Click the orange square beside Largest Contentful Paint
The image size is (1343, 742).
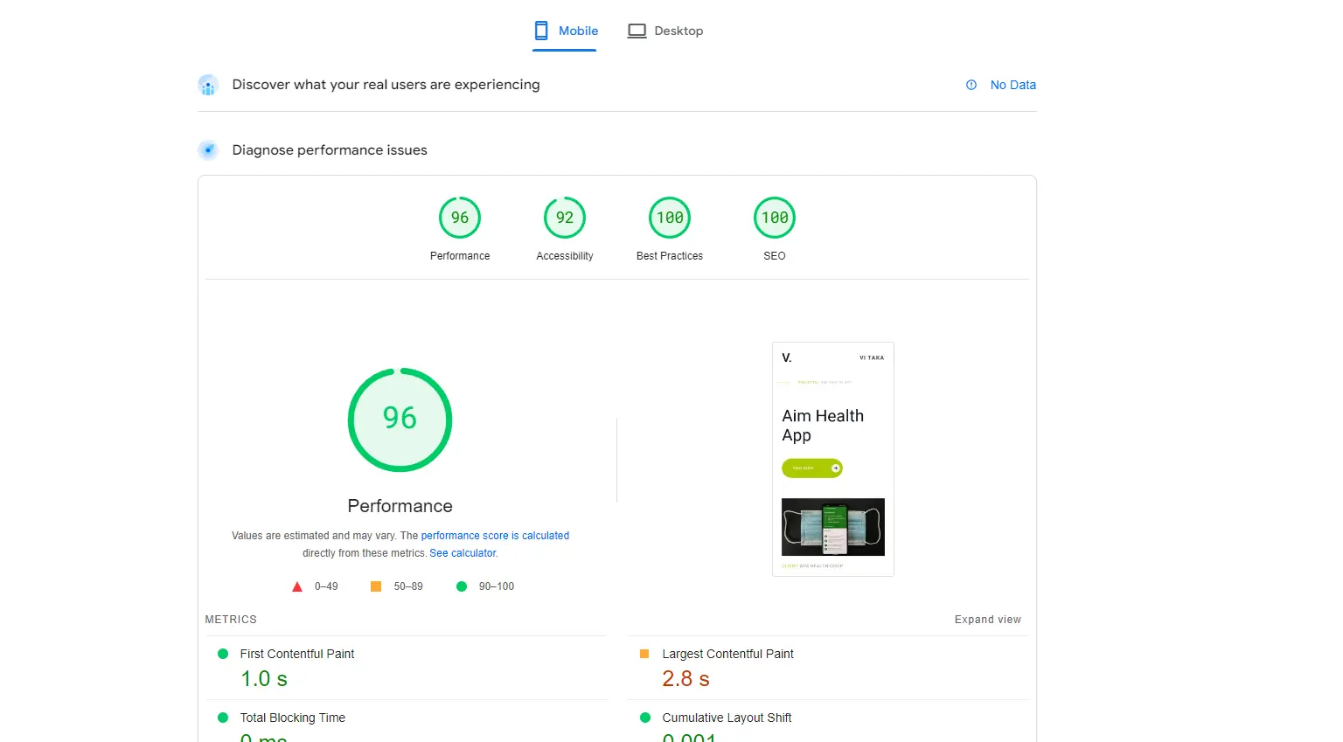(644, 654)
